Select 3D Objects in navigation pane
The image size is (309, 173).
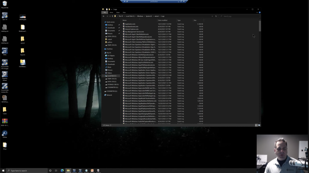pyautogui.click(x=111, y=56)
